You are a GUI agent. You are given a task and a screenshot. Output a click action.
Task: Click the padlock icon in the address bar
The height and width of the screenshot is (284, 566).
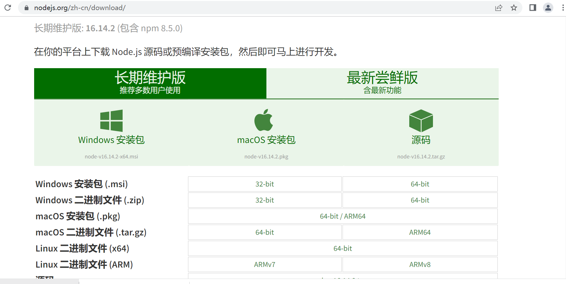[x=27, y=7]
